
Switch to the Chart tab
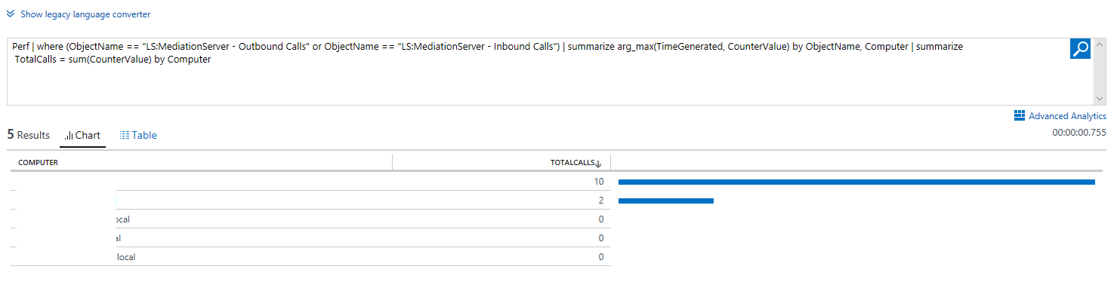pos(82,136)
